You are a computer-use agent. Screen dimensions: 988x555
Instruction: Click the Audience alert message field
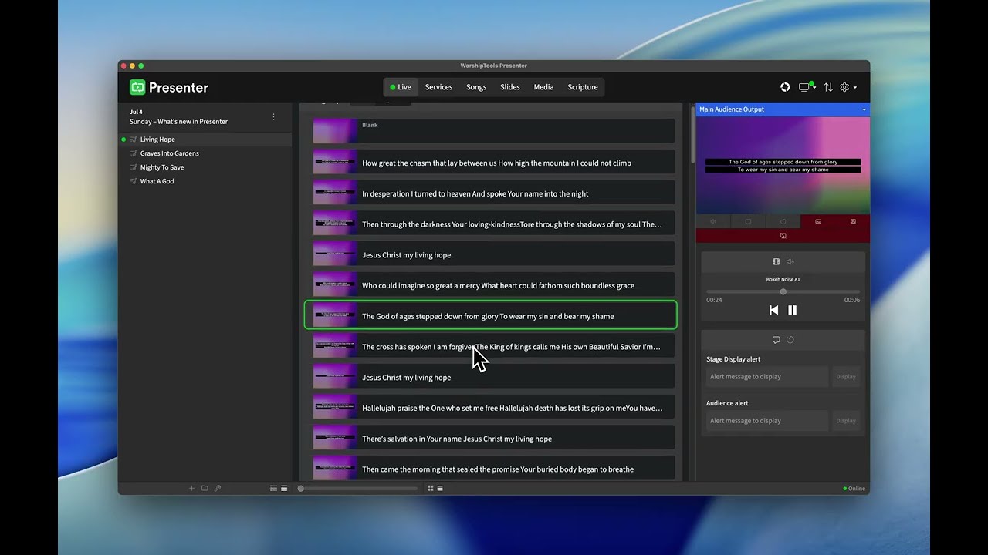[766, 421]
